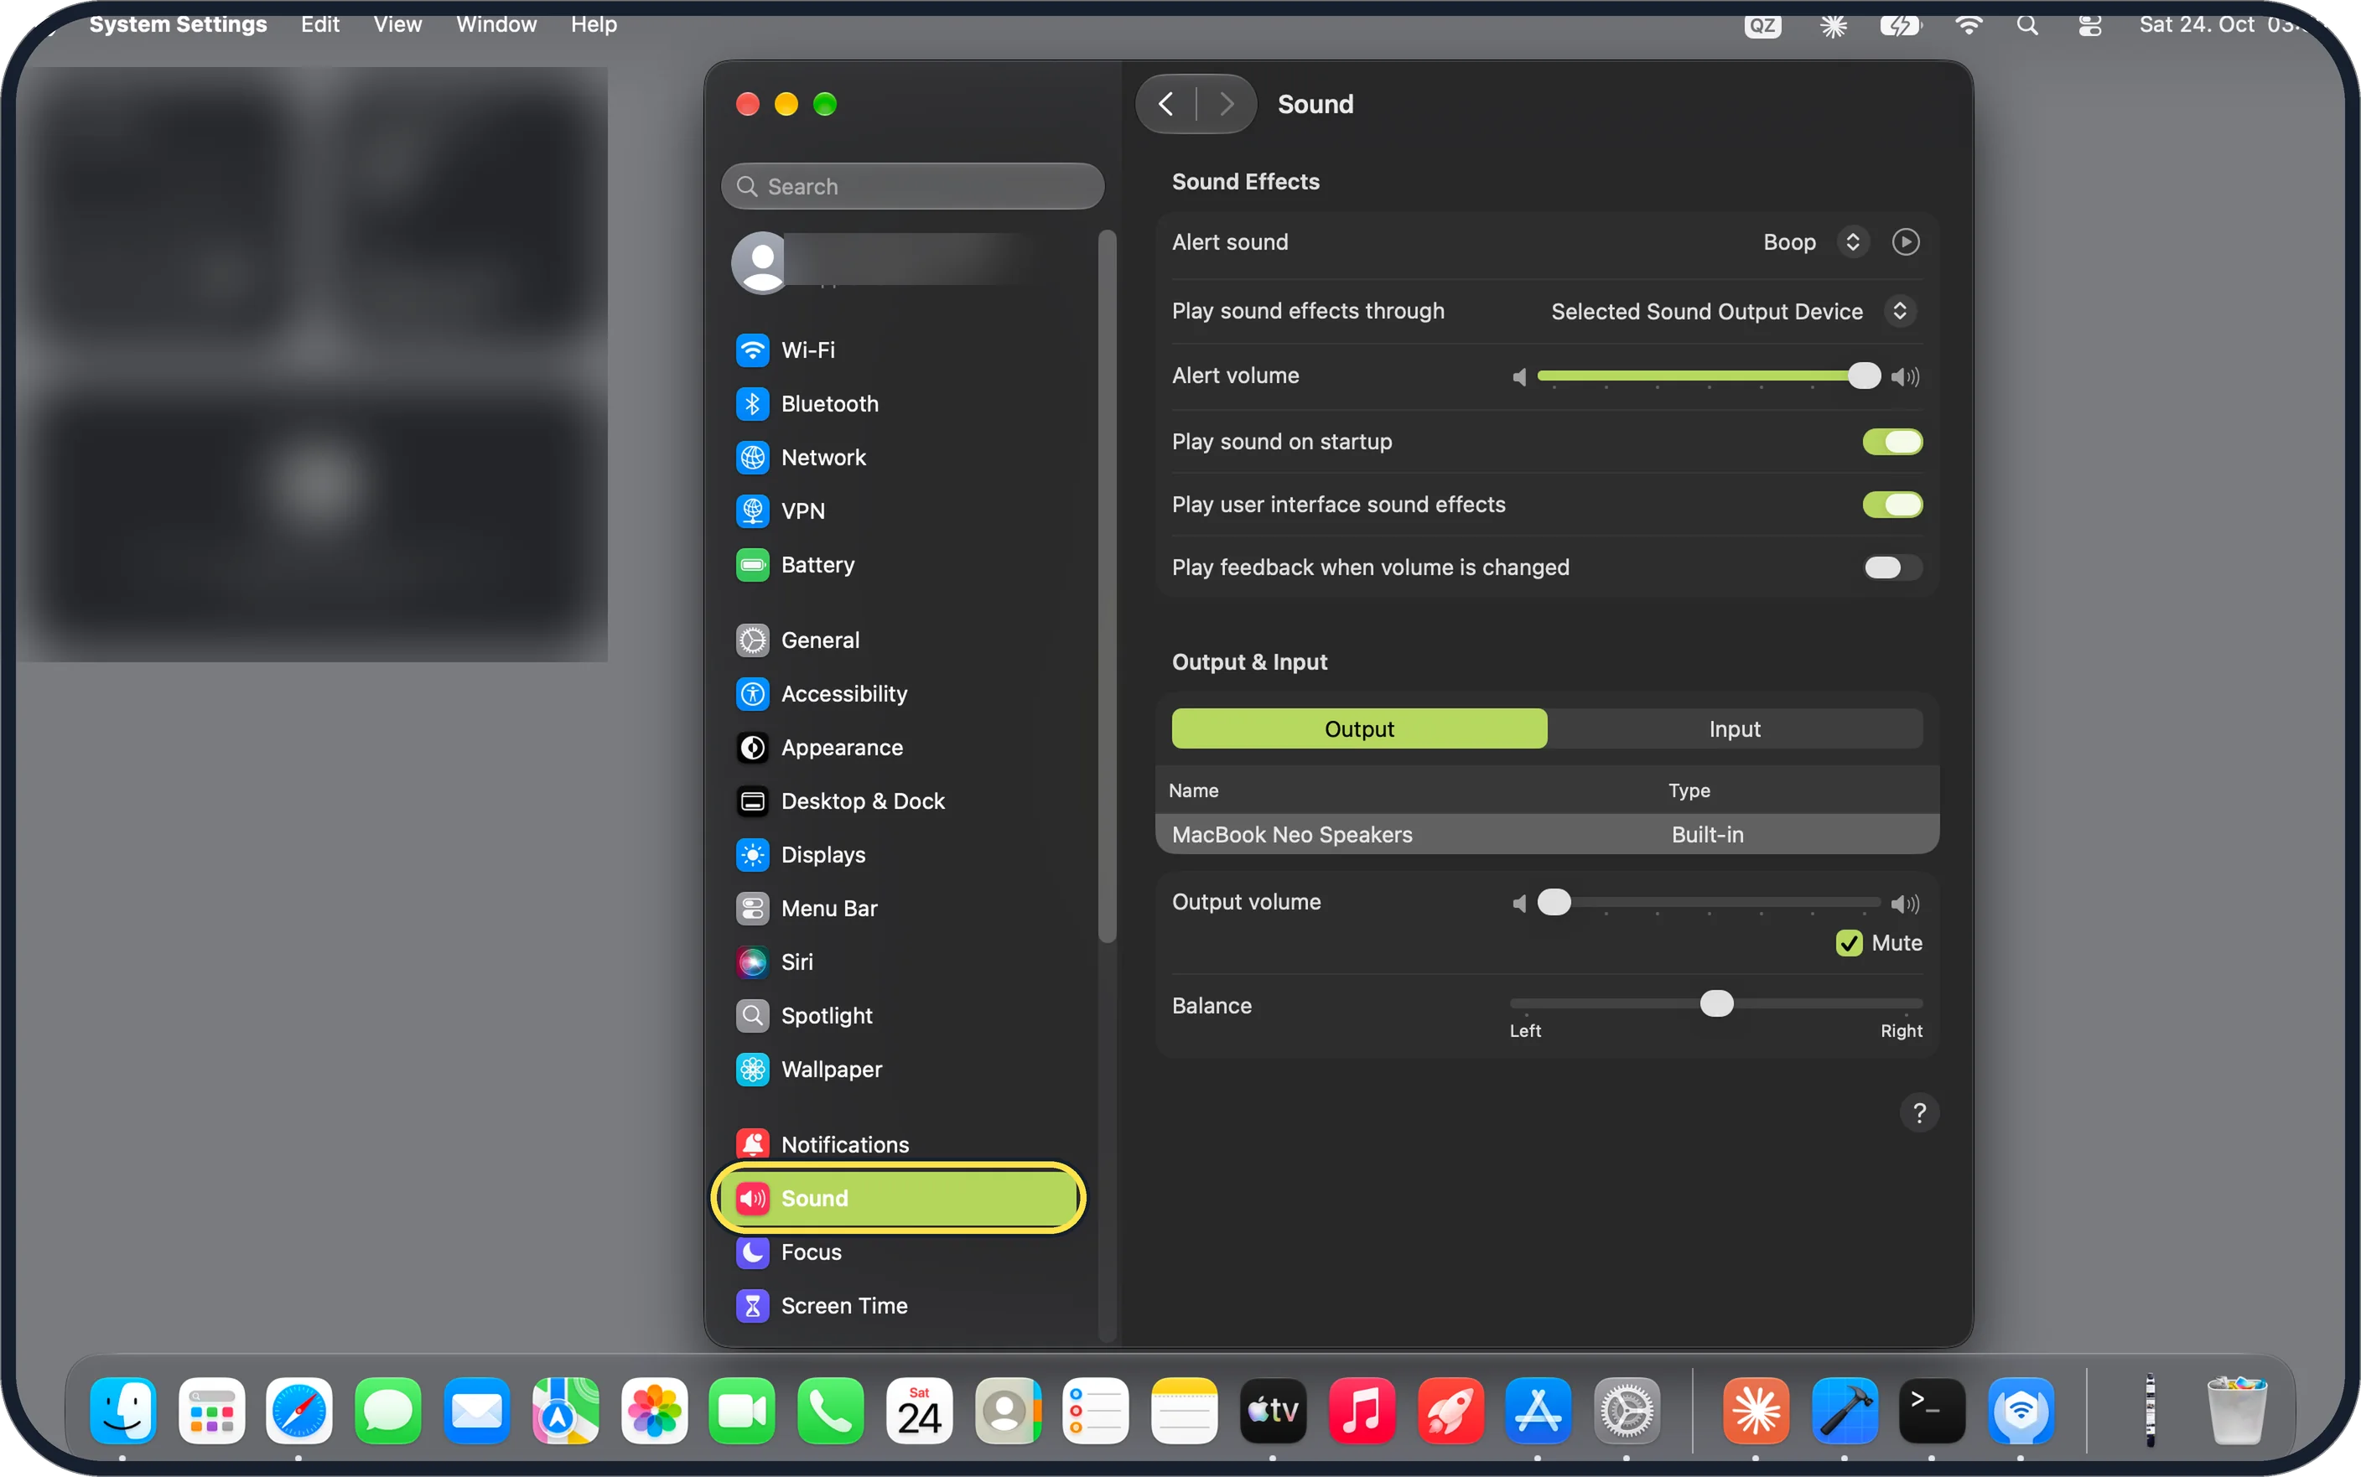Open Wi-Fi settings in sidebar

tap(899, 350)
